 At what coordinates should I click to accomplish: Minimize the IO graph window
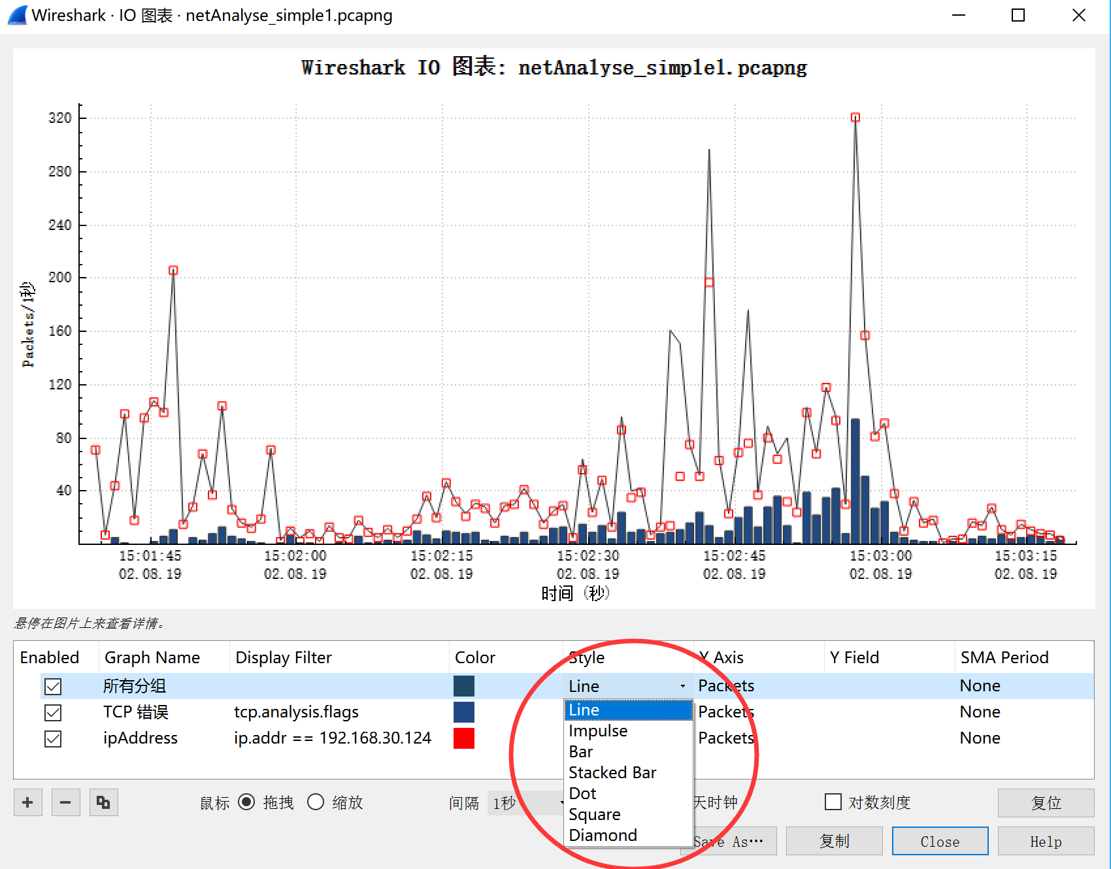coord(959,15)
